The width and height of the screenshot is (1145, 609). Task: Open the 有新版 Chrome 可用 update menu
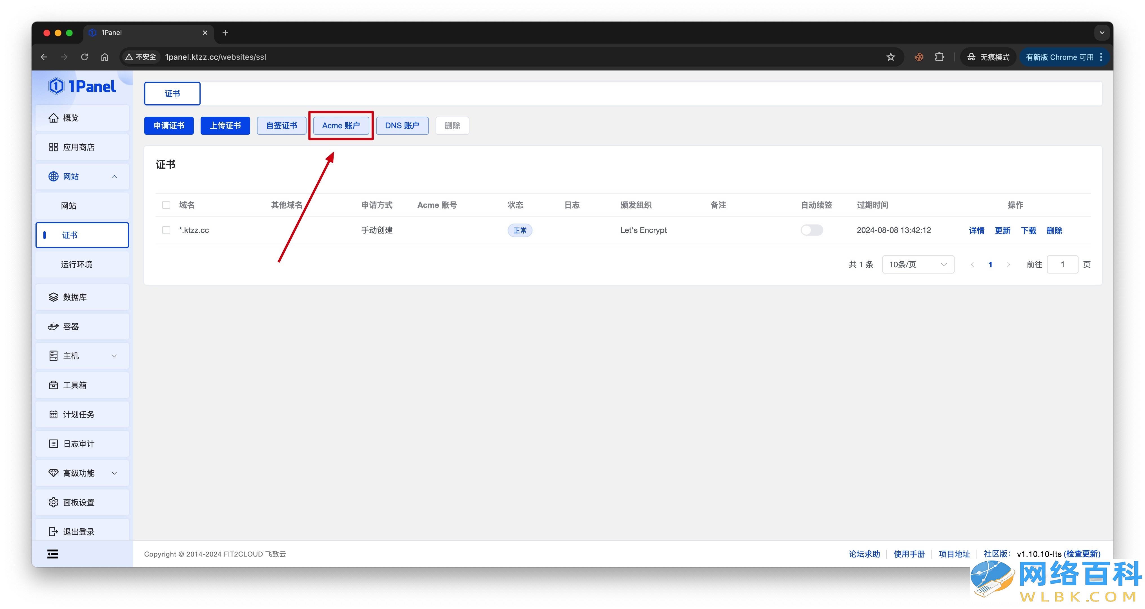pos(1064,57)
